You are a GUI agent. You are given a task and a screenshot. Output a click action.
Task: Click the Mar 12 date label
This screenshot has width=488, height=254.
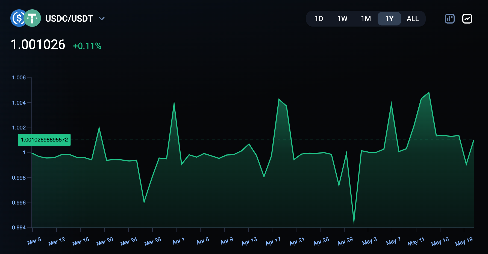[57, 241]
